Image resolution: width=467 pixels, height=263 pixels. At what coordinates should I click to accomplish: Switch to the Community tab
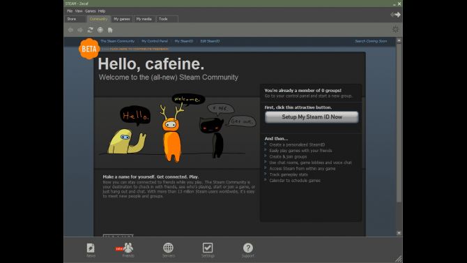point(98,19)
